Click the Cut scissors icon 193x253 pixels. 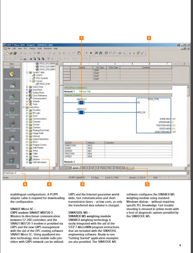(30, 53)
